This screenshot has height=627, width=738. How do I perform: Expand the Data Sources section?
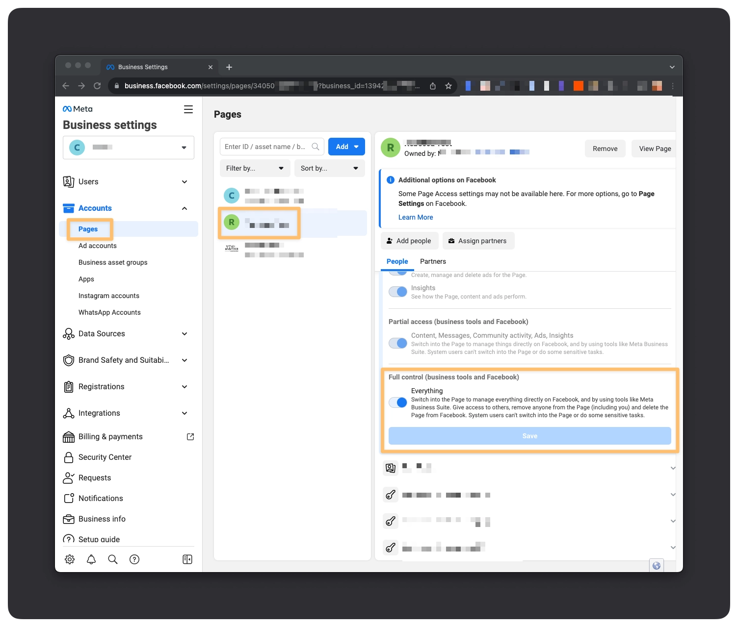pyautogui.click(x=184, y=334)
